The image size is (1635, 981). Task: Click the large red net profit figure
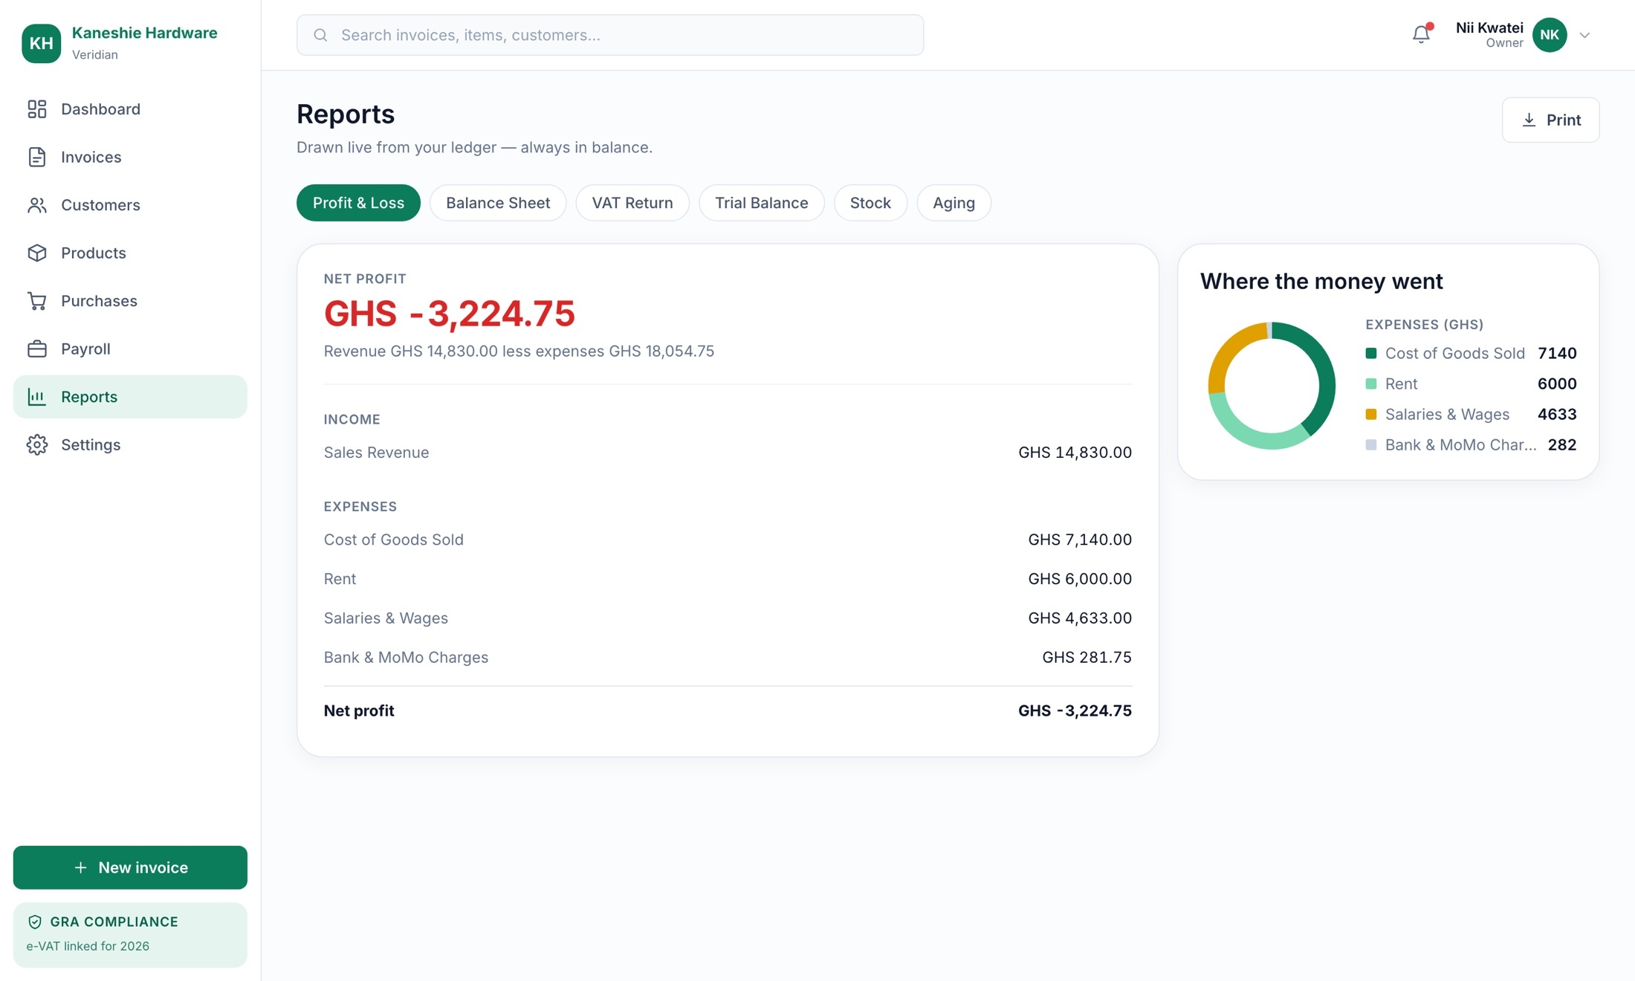pos(449,313)
